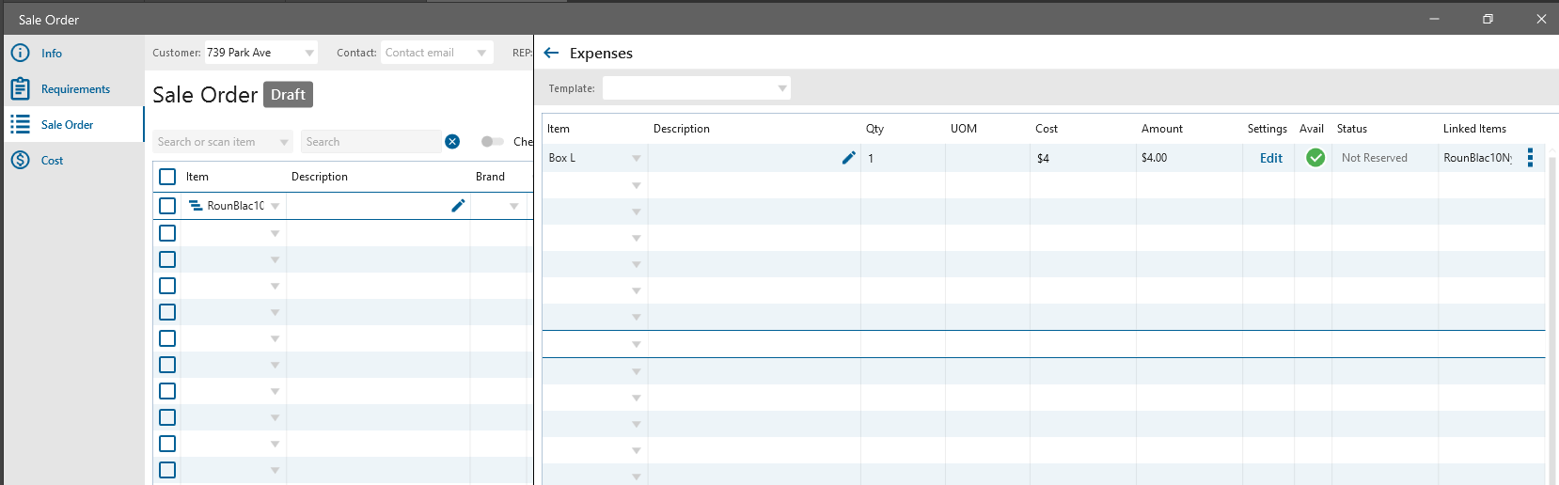Switch to the Requirements tab
The width and height of the screenshot is (1559, 485).
tap(75, 89)
